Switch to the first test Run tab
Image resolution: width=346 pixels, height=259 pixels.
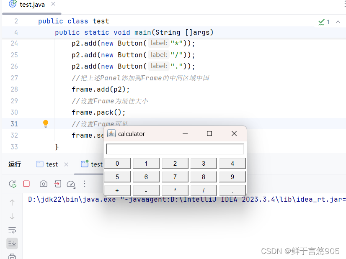pos(47,164)
